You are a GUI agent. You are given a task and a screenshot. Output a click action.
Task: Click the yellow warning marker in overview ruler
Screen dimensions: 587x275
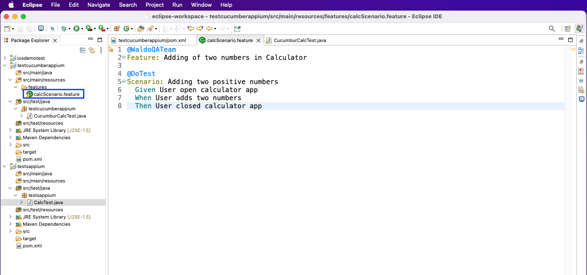click(573, 50)
